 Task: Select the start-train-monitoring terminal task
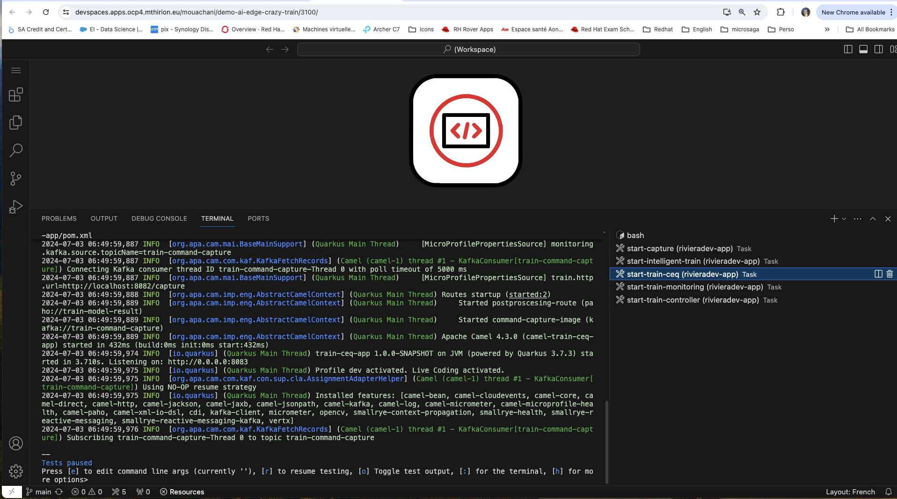click(695, 287)
